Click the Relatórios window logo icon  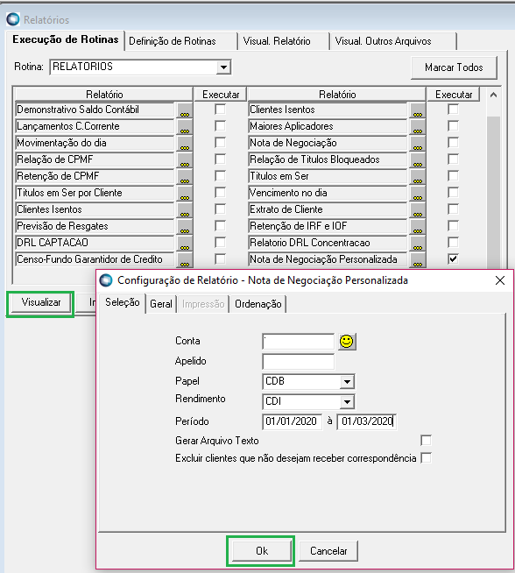[x=13, y=19]
